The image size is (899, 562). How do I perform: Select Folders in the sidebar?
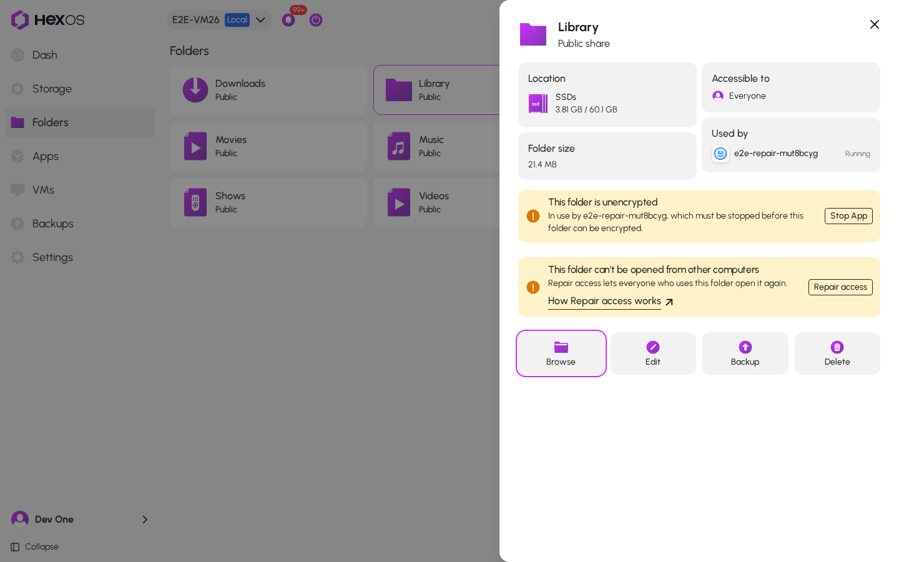pos(80,122)
